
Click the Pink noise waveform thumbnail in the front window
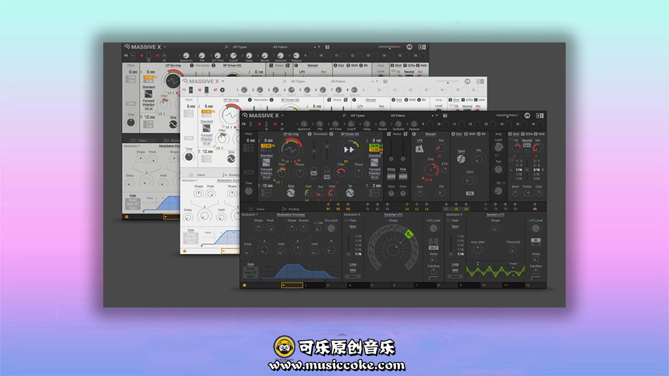click(x=402, y=176)
